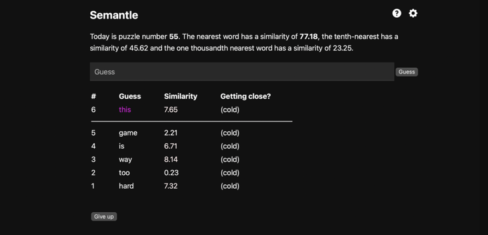Image resolution: width=488 pixels, height=235 pixels.
Task: Click the '#' column header
Action: pyautogui.click(x=93, y=96)
